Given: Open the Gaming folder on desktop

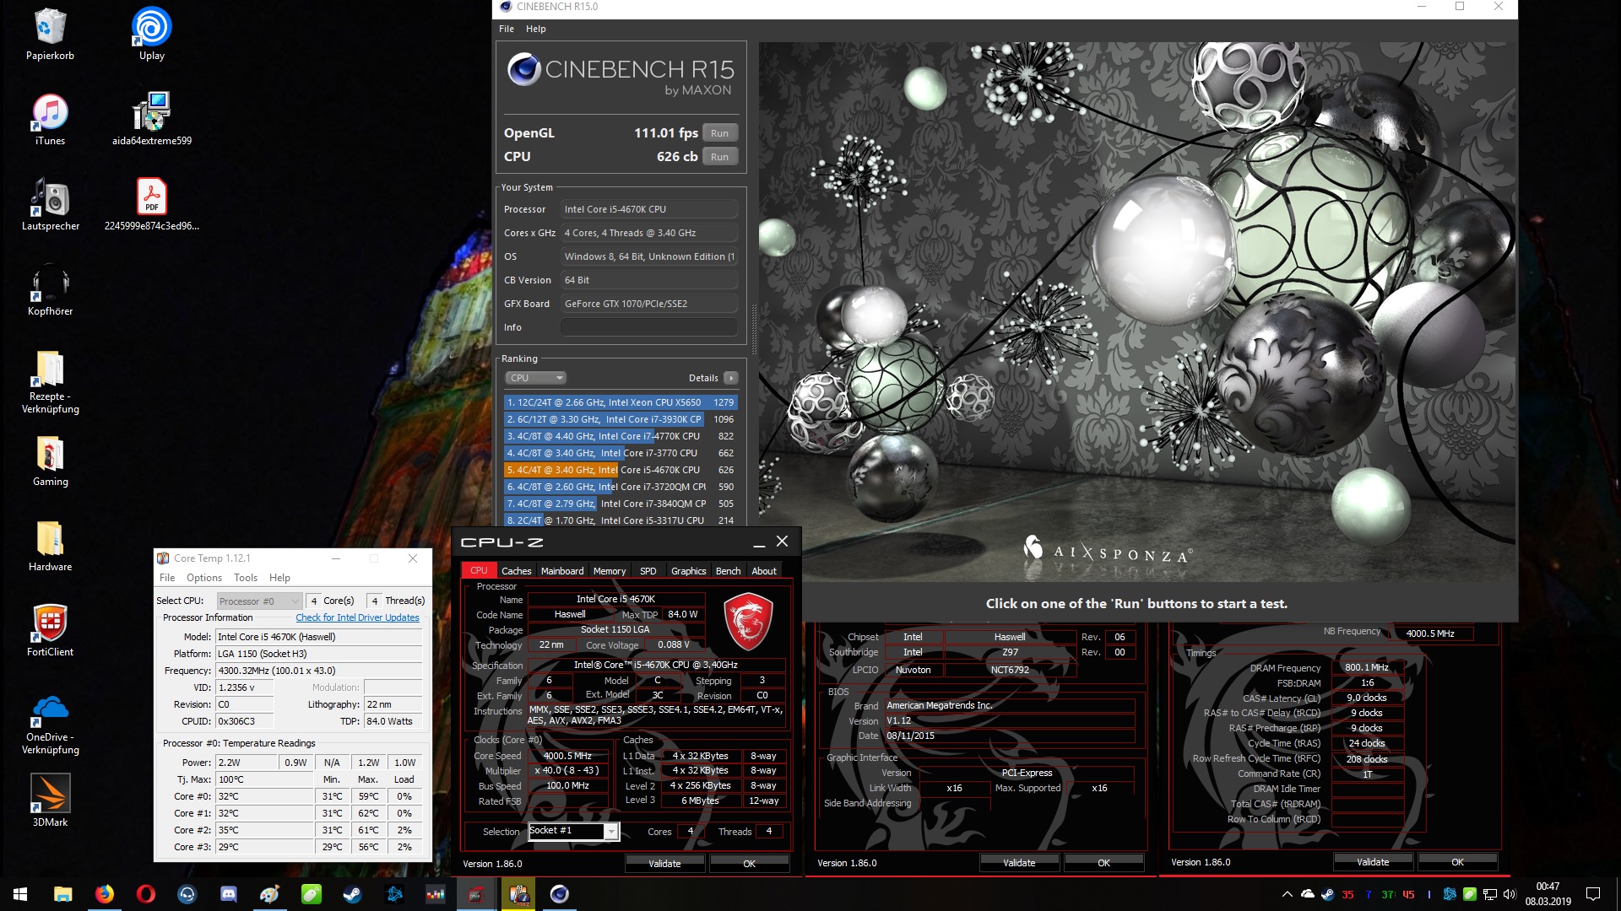Looking at the screenshot, I should (x=50, y=461).
